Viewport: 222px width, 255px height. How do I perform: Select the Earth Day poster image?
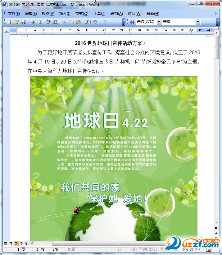pos(114,158)
